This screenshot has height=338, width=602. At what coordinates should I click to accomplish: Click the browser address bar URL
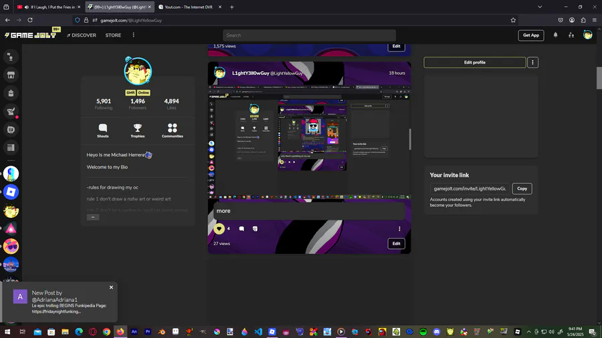[x=131, y=20]
